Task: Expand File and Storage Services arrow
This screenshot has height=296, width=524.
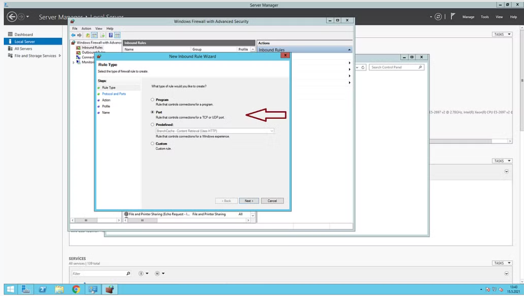Action: pyautogui.click(x=60, y=56)
